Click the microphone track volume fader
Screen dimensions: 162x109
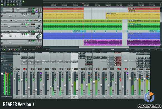(x=10, y=16)
